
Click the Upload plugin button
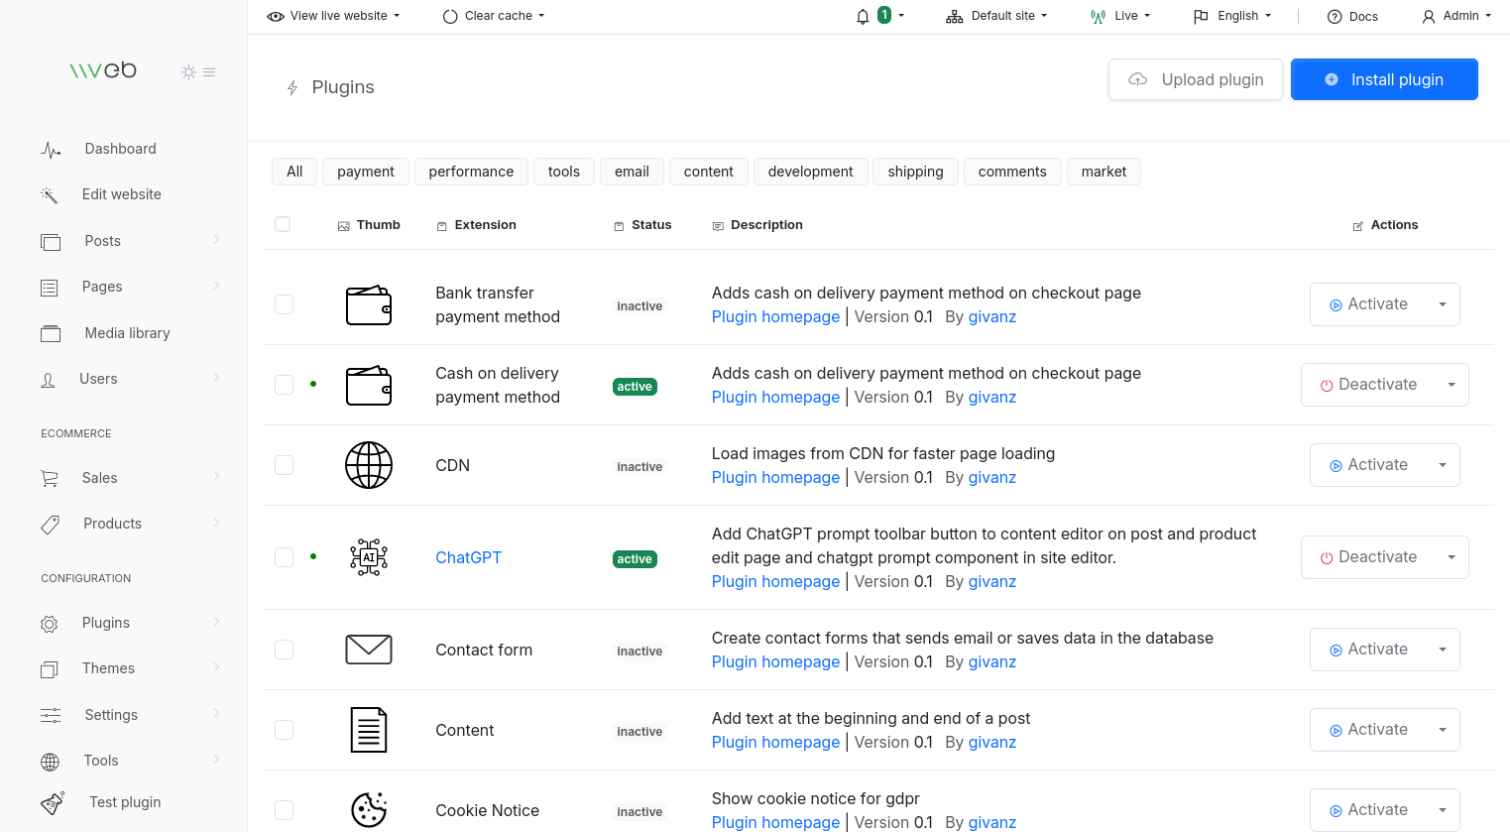[1196, 79]
